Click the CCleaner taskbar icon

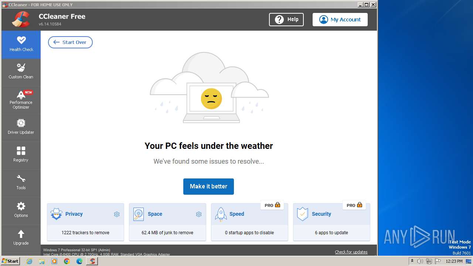(x=92, y=261)
